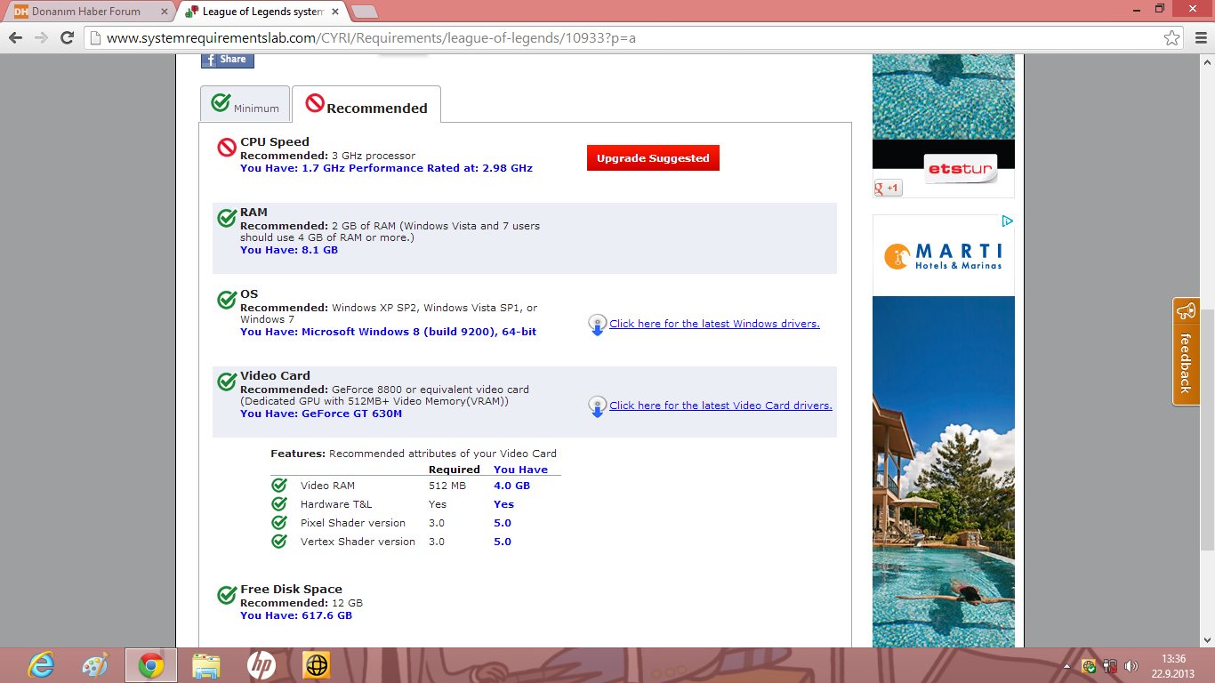
Task: Click the Facebook Share button
Action: pos(228,60)
